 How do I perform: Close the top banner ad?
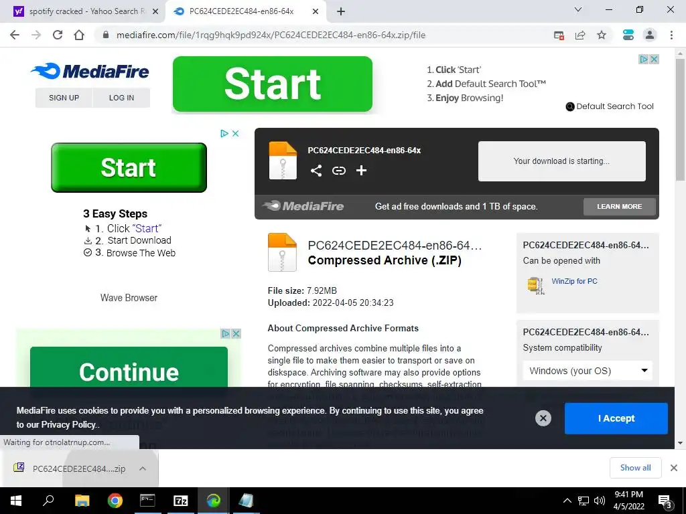click(654, 59)
